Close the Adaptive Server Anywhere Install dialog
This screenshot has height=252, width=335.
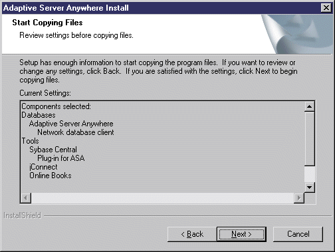coord(326,8)
